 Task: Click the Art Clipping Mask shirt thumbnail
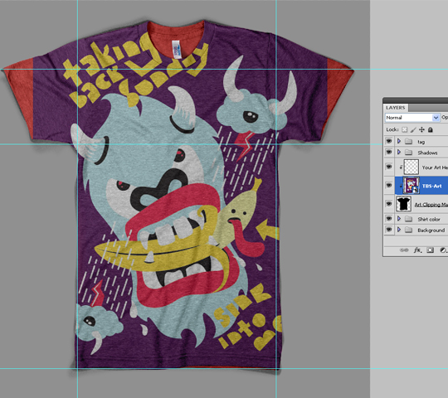tap(404, 204)
